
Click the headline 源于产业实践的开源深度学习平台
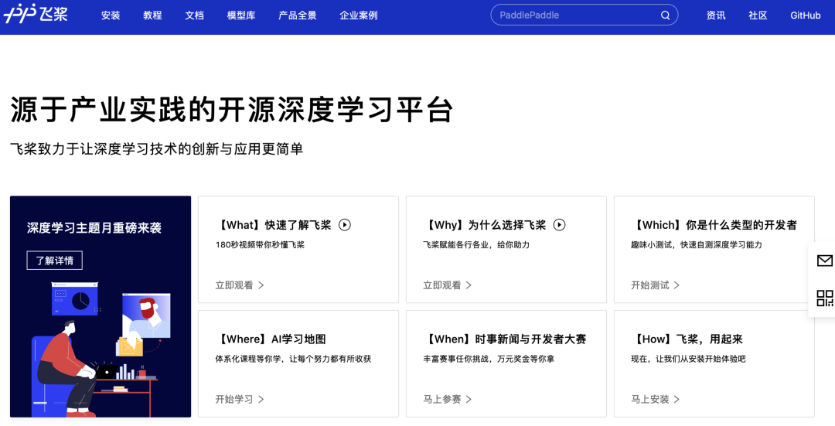232,111
